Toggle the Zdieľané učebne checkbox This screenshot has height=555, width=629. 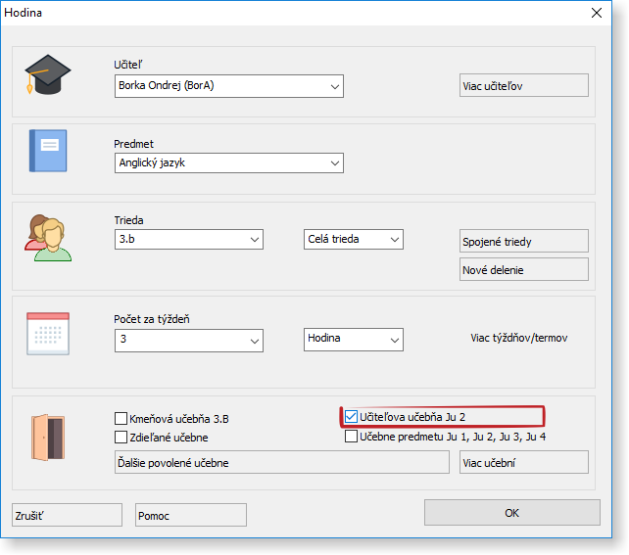click(x=121, y=438)
